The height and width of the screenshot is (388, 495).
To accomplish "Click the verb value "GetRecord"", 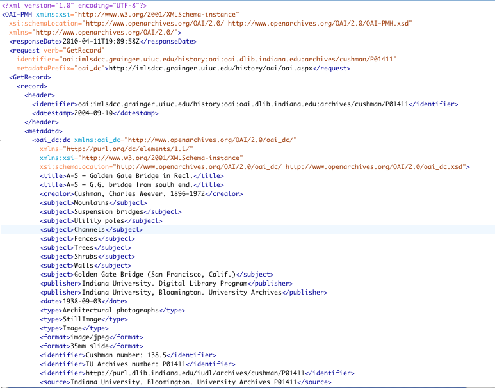I will coord(84,50).
